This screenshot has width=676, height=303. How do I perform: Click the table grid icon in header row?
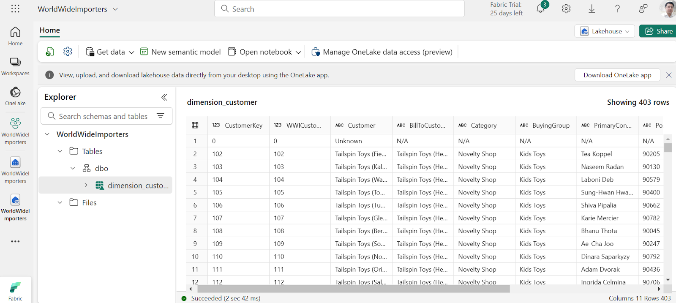coord(195,125)
